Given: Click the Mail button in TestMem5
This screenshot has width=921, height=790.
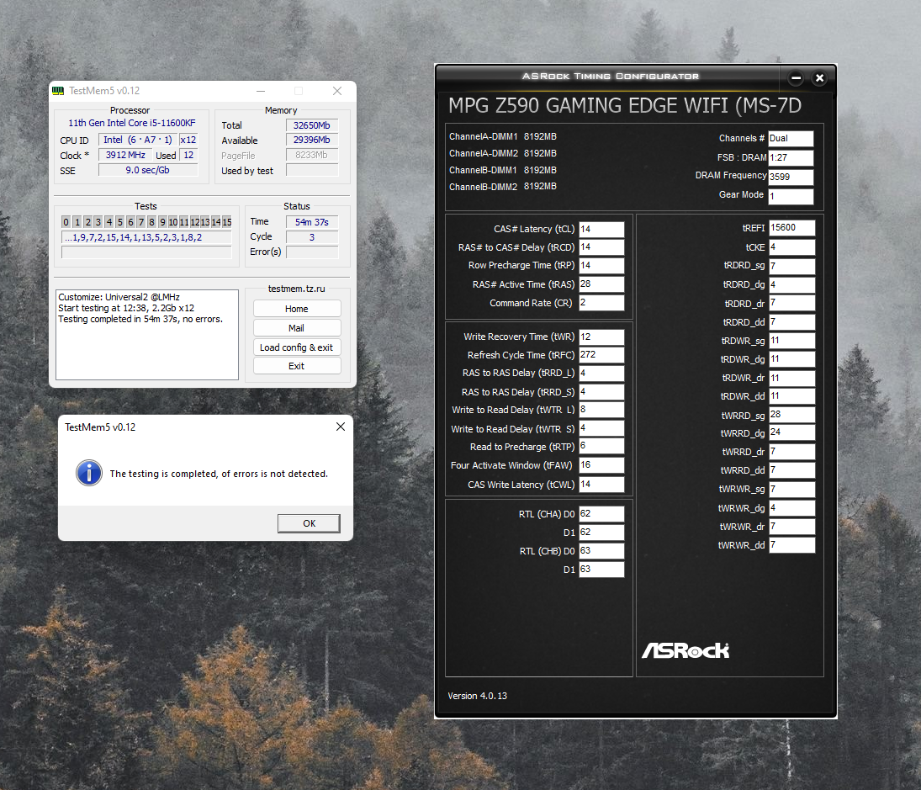Looking at the screenshot, I should click(297, 328).
